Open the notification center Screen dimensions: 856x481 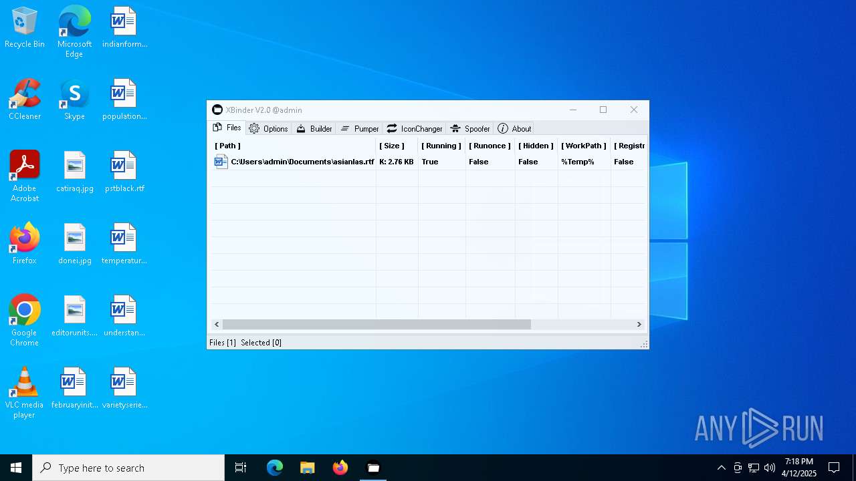(x=834, y=468)
